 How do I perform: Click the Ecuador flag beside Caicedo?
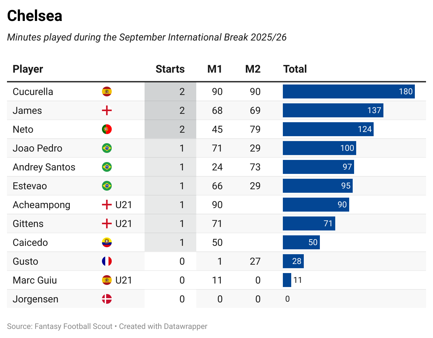(107, 243)
